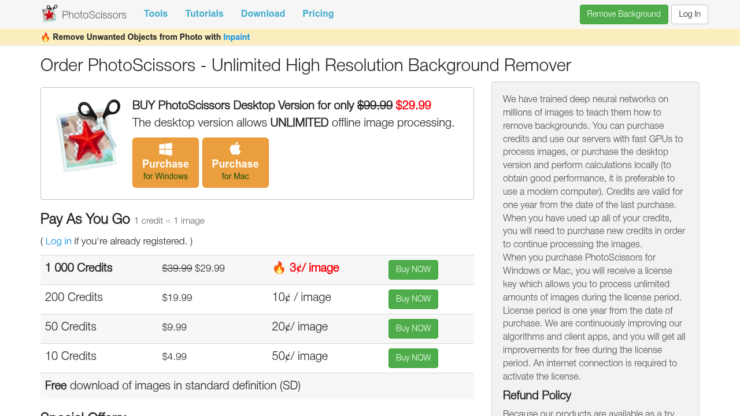Click the red '$29.99' desktop price

tap(413, 106)
